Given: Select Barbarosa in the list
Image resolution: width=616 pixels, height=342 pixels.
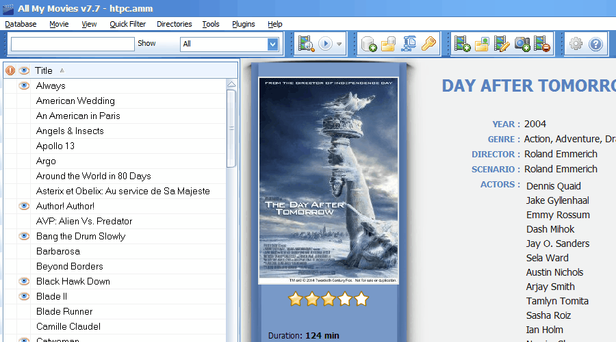Looking at the screenshot, I should [58, 251].
